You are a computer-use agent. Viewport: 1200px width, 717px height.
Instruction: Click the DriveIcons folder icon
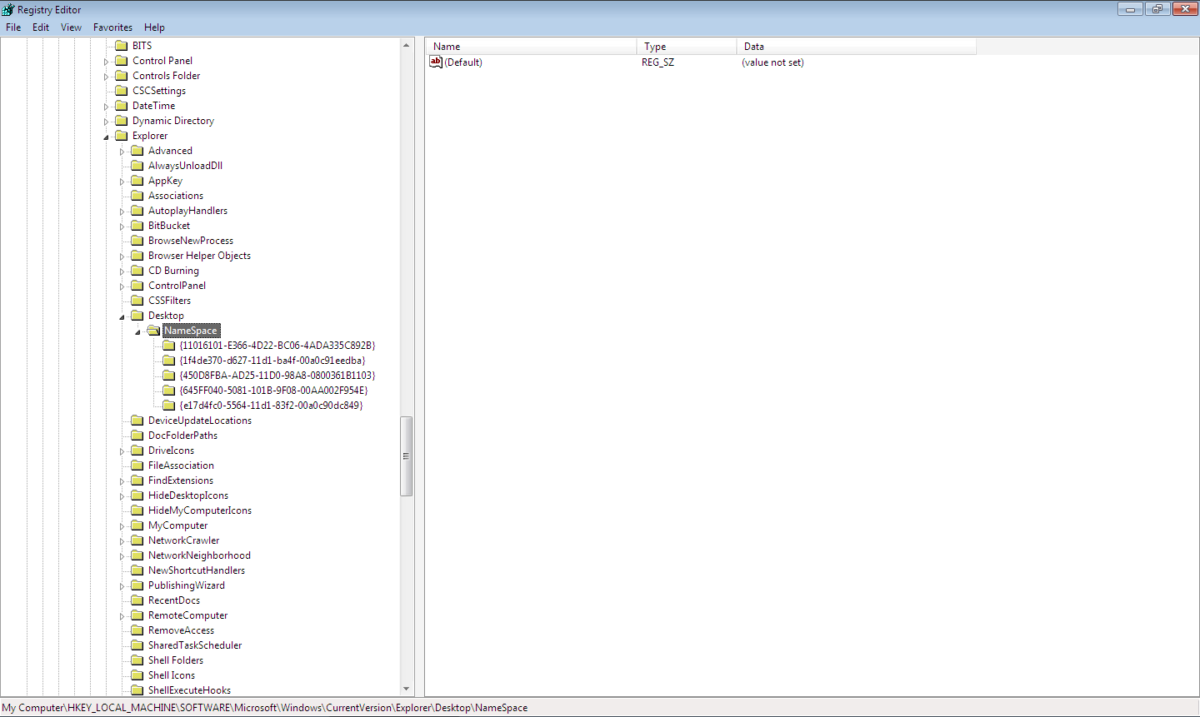[x=137, y=451]
